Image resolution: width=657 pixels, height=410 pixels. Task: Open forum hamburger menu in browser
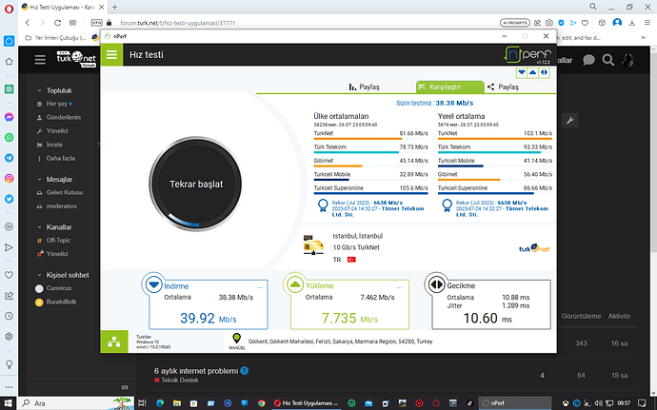40,60
